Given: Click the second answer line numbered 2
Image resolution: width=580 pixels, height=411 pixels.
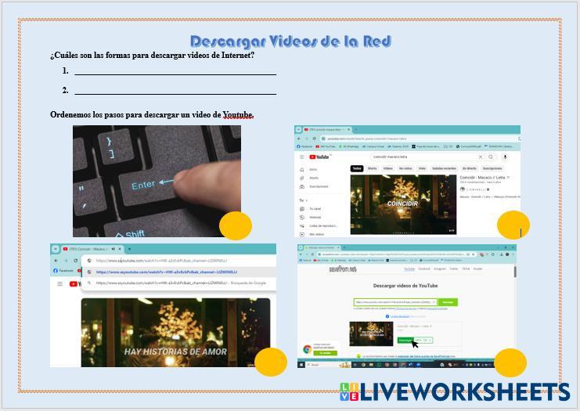Looking at the screenshot, I should [175, 93].
